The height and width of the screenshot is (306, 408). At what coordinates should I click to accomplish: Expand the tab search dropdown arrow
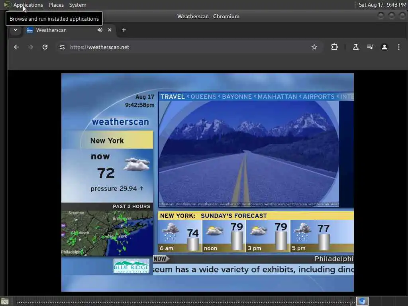point(16,30)
